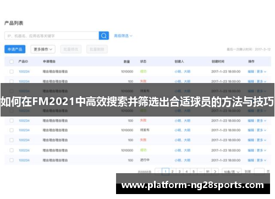Click the 批量修改 button
The image size is (275, 199).
(x=71, y=49)
